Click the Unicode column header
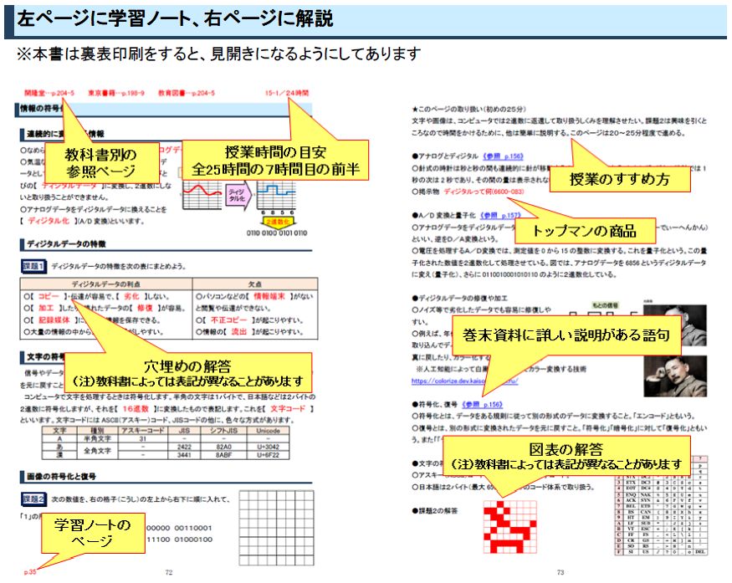 click(x=268, y=431)
